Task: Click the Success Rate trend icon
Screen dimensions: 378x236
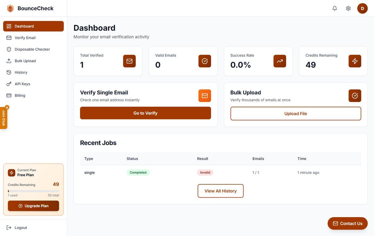Action: (x=280, y=61)
